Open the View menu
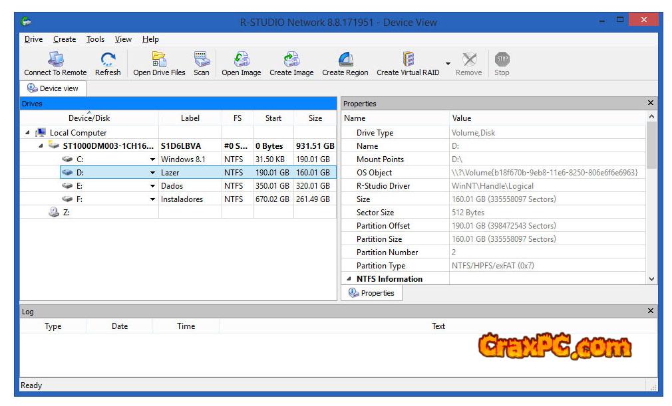672x406 pixels. point(123,39)
